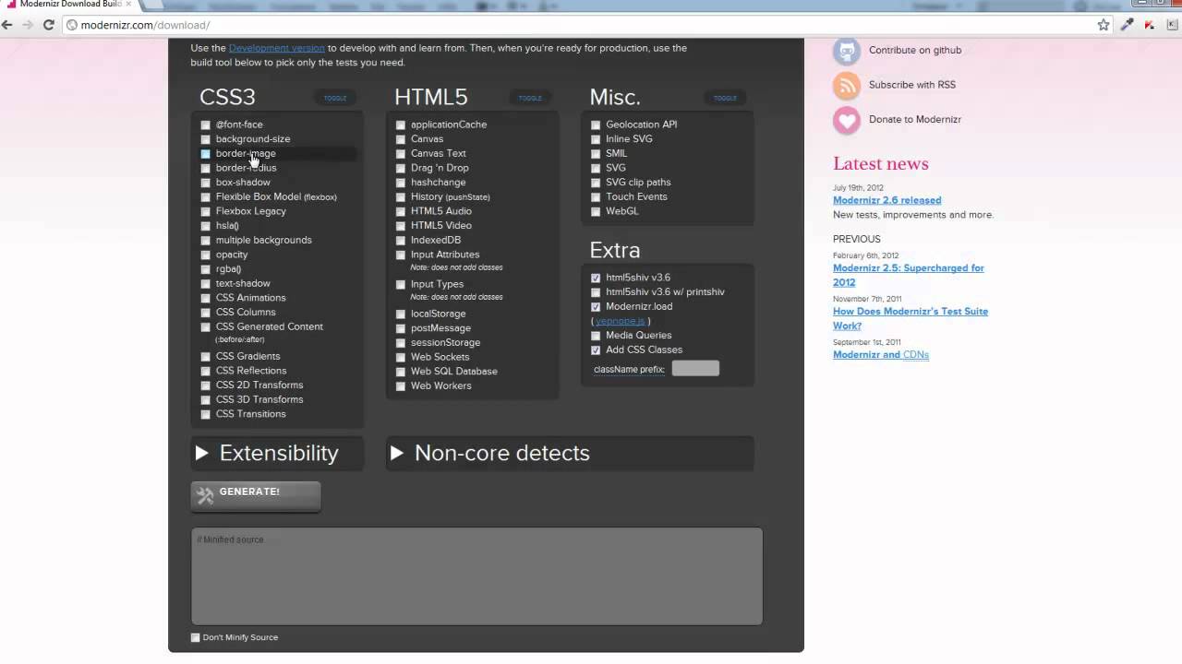This screenshot has height=664, width=1182.
Task: Check the Touch Events box
Action: pos(596,197)
